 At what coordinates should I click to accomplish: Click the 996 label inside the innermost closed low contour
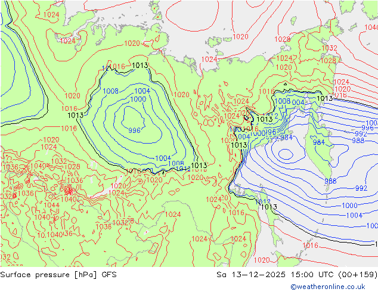point(134,131)
